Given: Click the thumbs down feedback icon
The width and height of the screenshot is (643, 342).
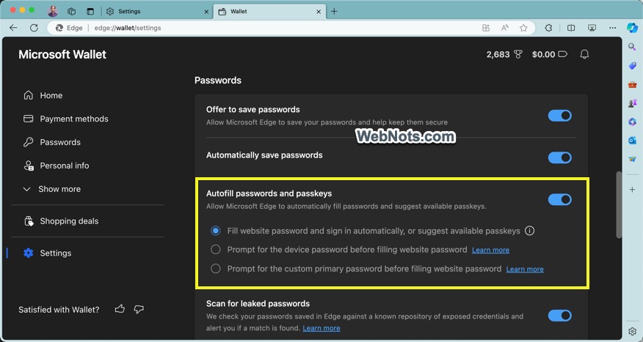Looking at the screenshot, I should click(x=139, y=310).
